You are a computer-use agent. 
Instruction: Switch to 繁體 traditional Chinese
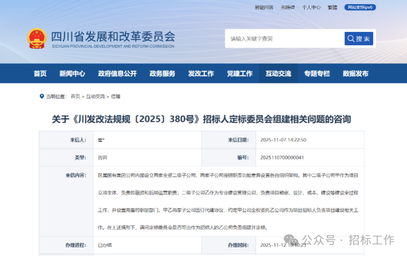(332, 7)
